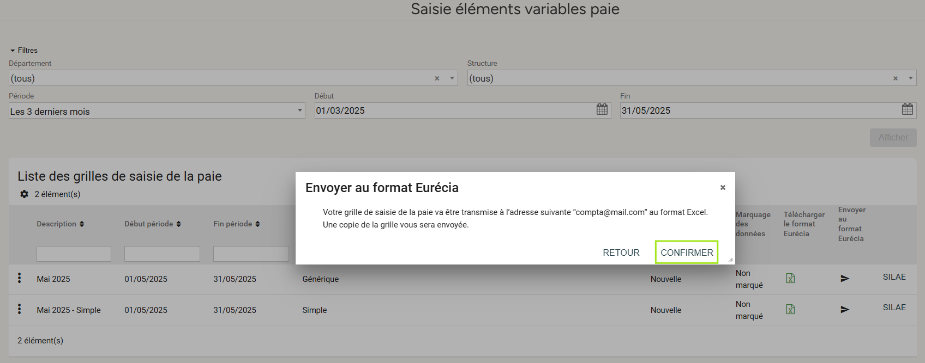Image resolution: width=925 pixels, height=363 pixels.
Task: Click Nouvelle status in Mai 2025 row
Action: 666,279
